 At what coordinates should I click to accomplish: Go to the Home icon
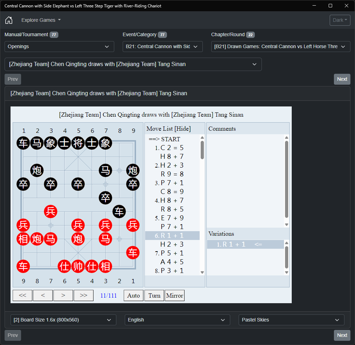[x=9, y=20]
